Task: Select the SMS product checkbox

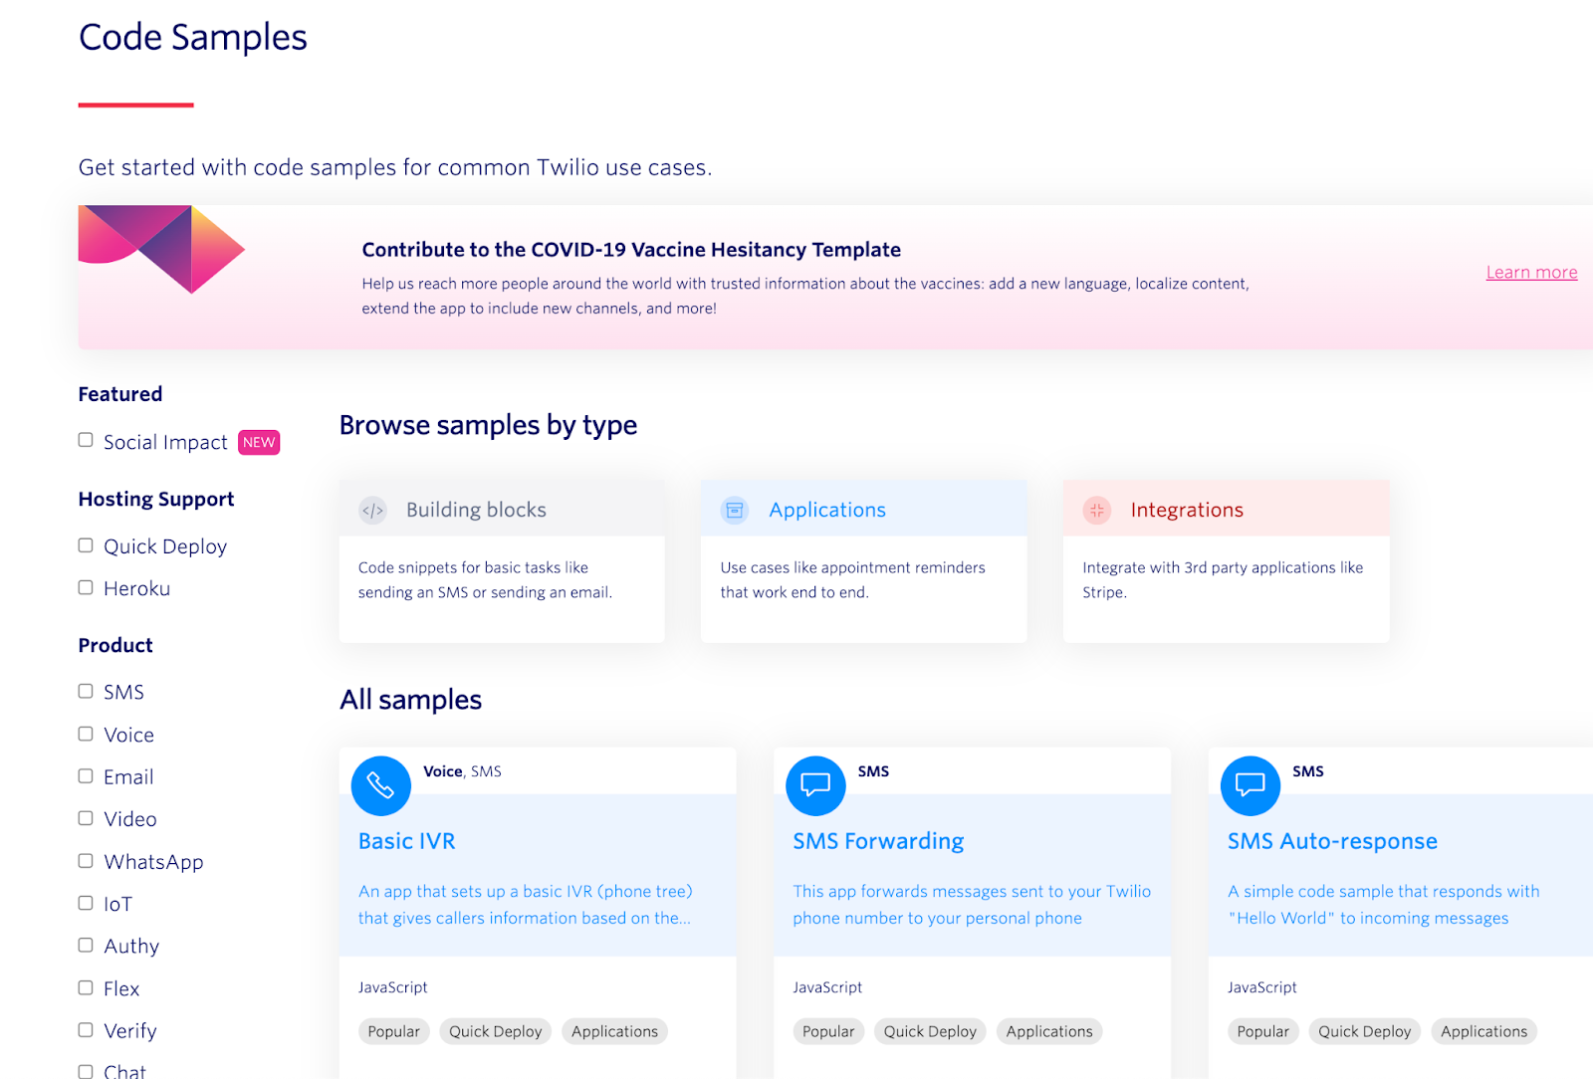Action: [86, 691]
